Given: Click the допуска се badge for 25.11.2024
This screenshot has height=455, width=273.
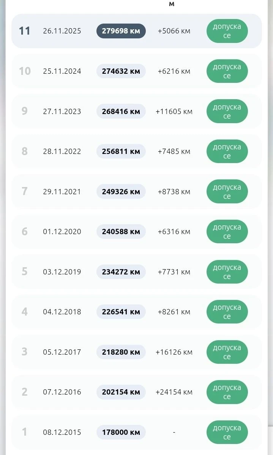Looking at the screenshot, I should click(x=227, y=71).
